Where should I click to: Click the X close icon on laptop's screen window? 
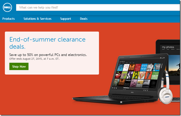[x=164, y=58]
